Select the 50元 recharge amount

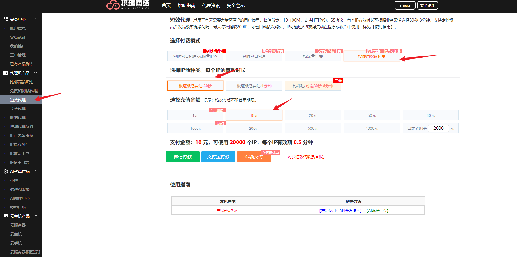[x=372, y=115]
